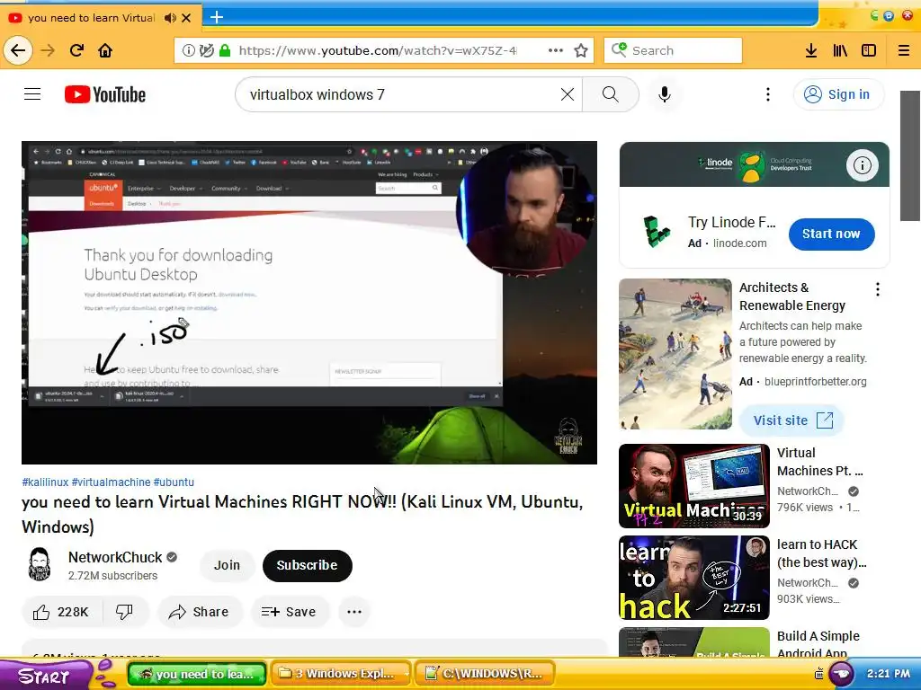Open the browser downloads arrow icon

click(x=811, y=50)
